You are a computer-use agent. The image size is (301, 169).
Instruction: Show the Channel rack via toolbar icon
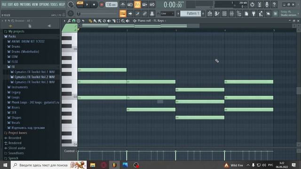coord(224,14)
